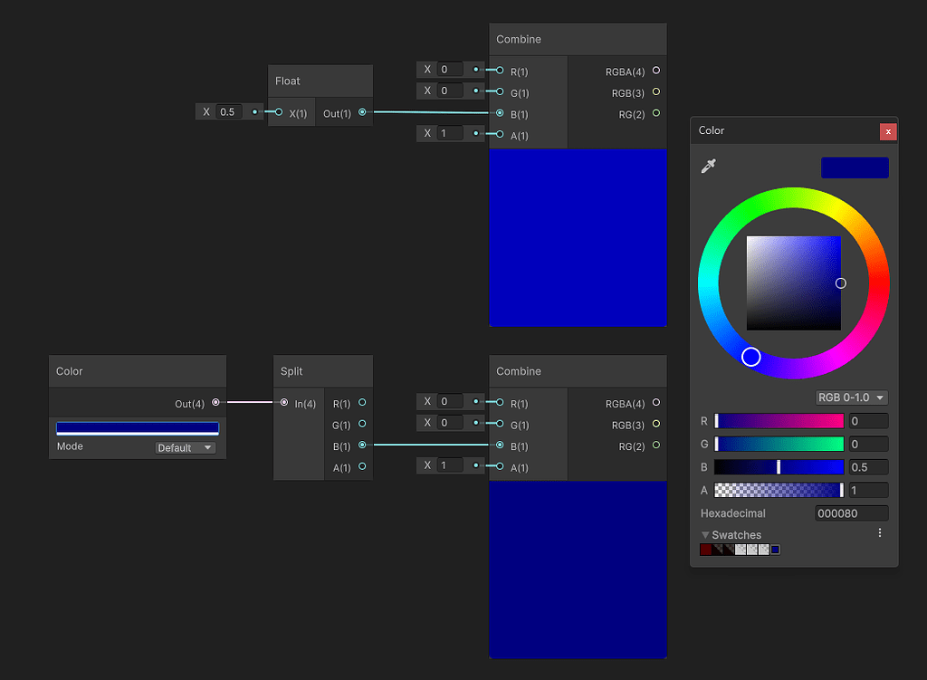Screen dimensions: 927x680
Task: Close the Color window
Action: click(x=888, y=130)
